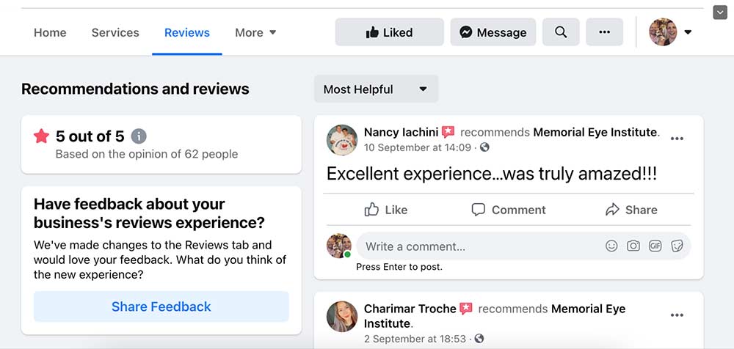Click the Share Feedback button
The height and width of the screenshot is (349, 734).
click(161, 306)
